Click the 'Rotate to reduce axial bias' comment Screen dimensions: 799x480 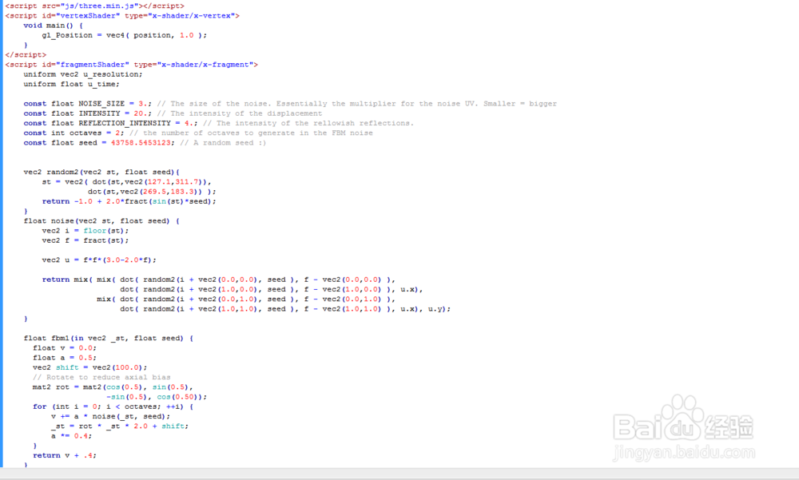click(x=101, y=377)
